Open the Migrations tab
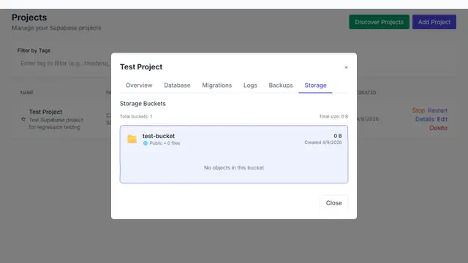This screenshot has width=468, height=263. tap(216, 85)
